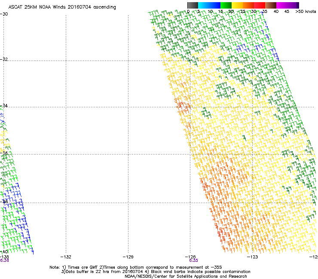Click the '-135' longitude axis label
The width and height of the screenshot is (318, 279).
4,257
